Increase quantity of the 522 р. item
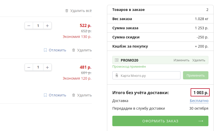The width and height of the screenshot is (214, 131). point(47,25)
